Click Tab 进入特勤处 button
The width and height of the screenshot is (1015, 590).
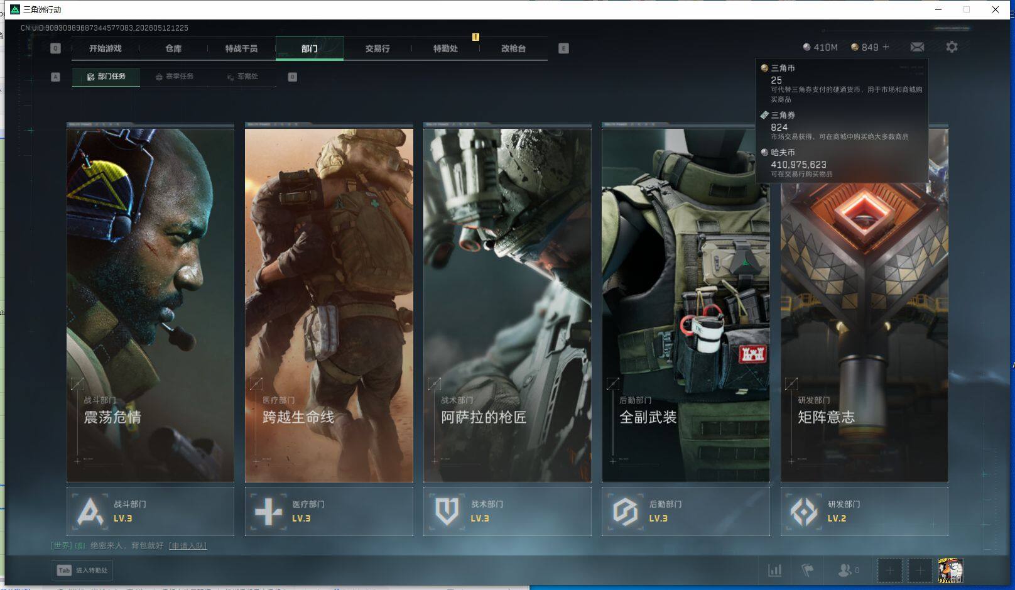click(82, 571)
